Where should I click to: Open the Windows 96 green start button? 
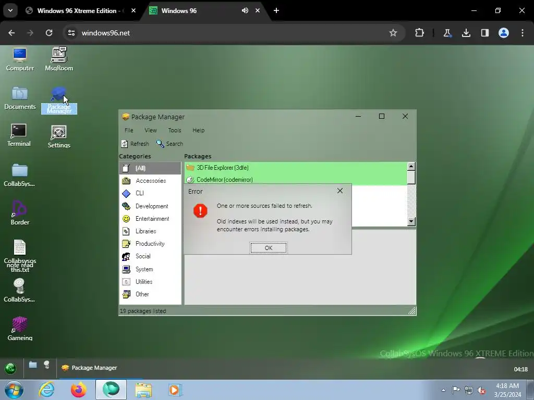click(x=10, y=368)
